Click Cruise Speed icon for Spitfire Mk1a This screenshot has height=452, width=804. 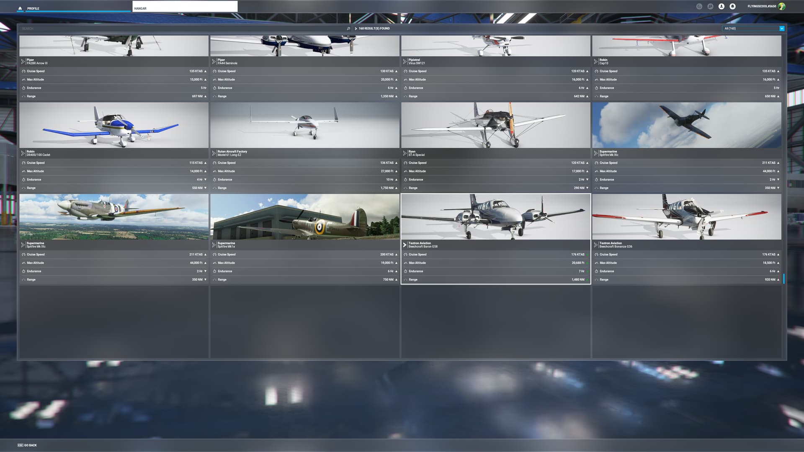pos(214,254)
